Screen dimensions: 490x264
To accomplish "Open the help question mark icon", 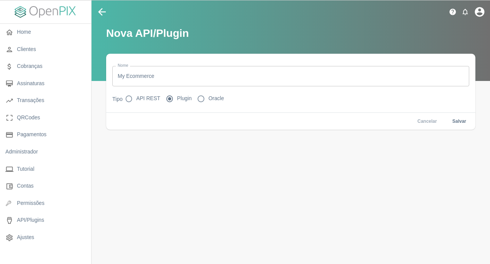I will pos(453,12).
